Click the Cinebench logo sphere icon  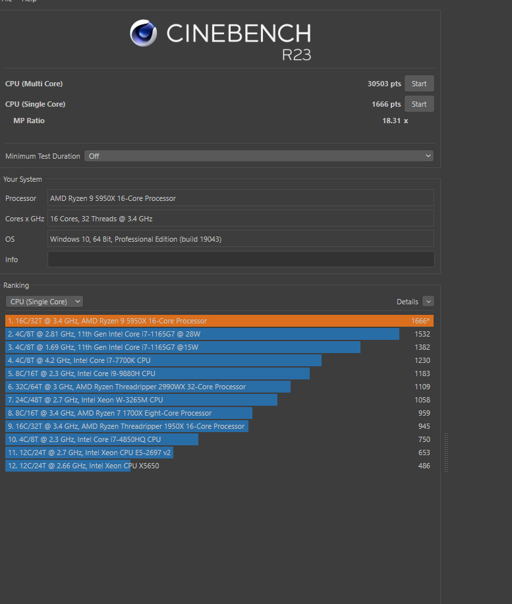[143, 33]
